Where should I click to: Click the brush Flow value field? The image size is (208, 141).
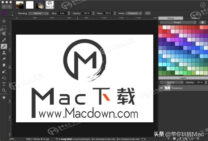pos(108,13)
